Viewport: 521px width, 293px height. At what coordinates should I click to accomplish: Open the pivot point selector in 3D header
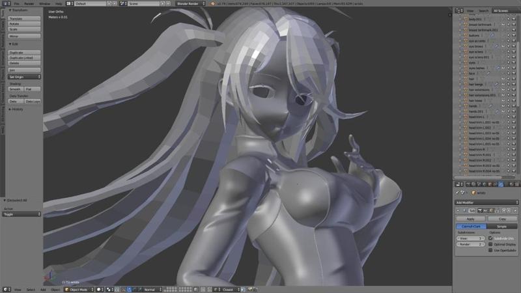pyautogui.click(x=110, y=289)
